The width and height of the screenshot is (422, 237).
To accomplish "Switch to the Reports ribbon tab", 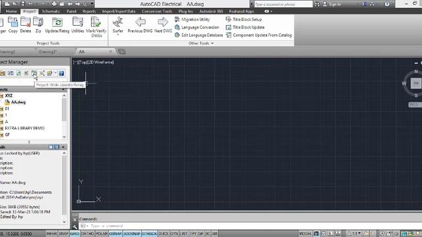I will [89, 11].
